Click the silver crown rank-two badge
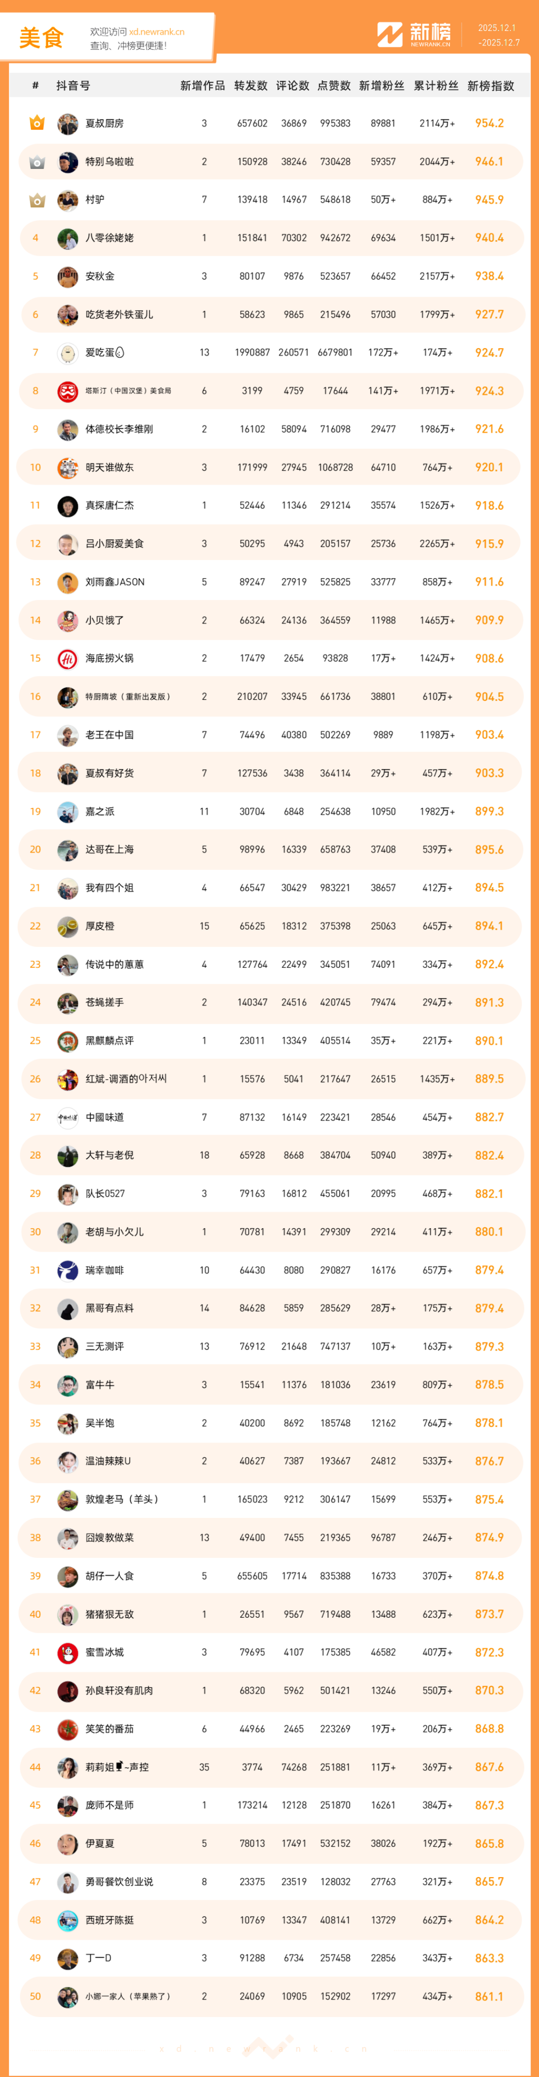This screenshot has height=2077, width=539. click(x=36, y=162)
